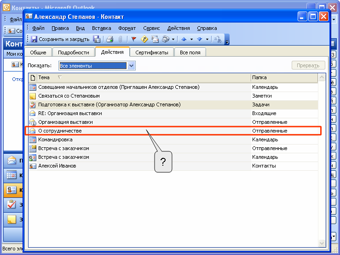
Task: Select the Связаться со Степановым note
Action: [x=173, y=96]
